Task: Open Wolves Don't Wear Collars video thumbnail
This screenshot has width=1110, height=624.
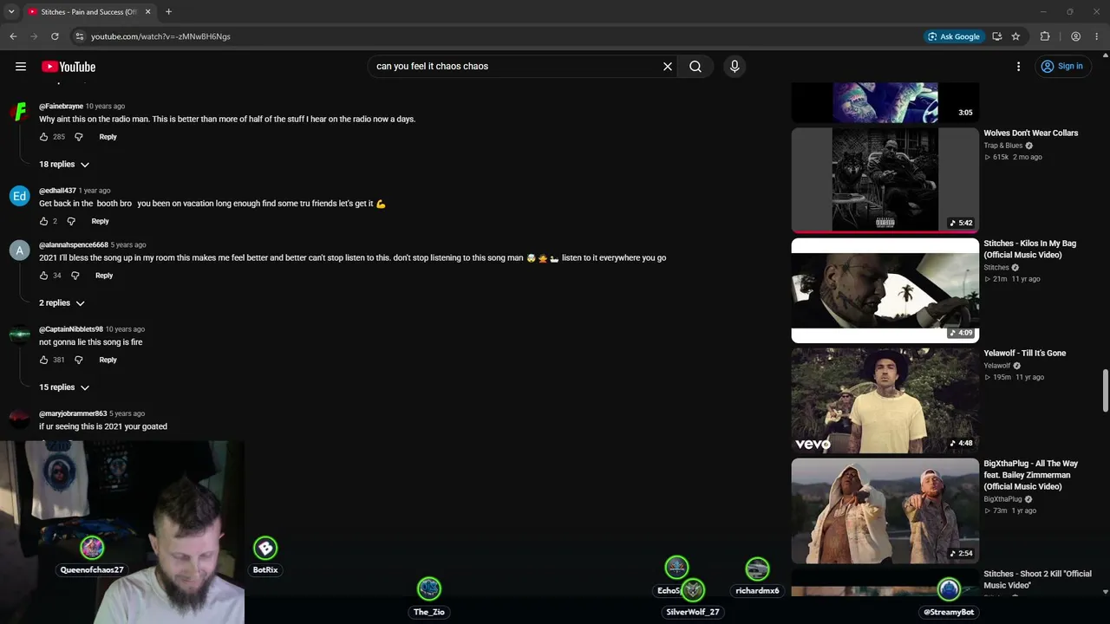Action: click(885, 180)
